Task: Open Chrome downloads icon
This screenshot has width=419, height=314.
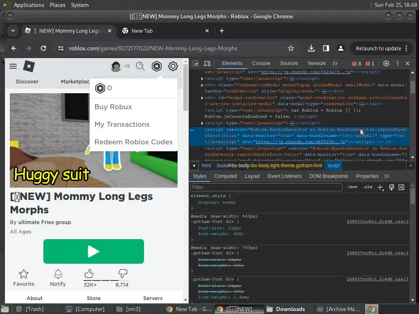Action: tap(311, 48)
